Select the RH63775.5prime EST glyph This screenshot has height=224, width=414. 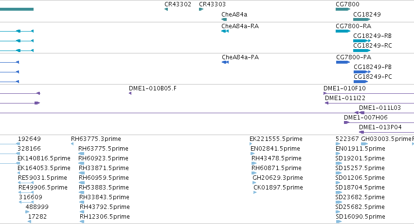[81, 154]
